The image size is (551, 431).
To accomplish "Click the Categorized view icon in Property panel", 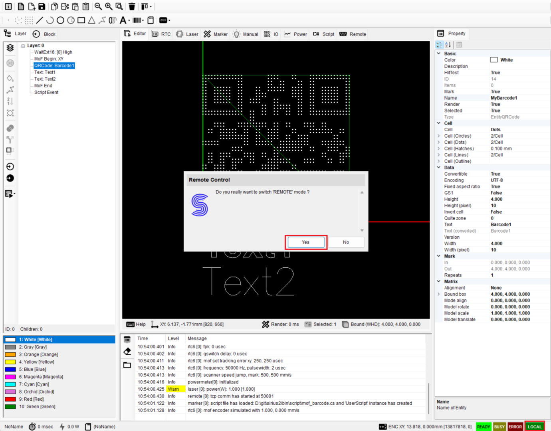I will 440,45.
